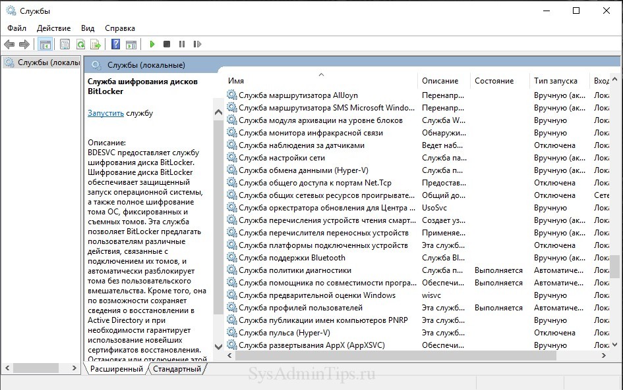Click the Back arrow toolbar icon
Screen dimensions: 623x390
click(x=9, y=44)
